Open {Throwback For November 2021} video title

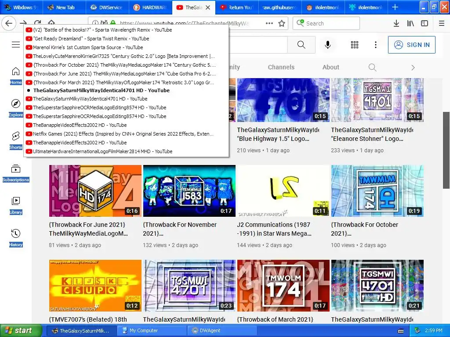180,229
